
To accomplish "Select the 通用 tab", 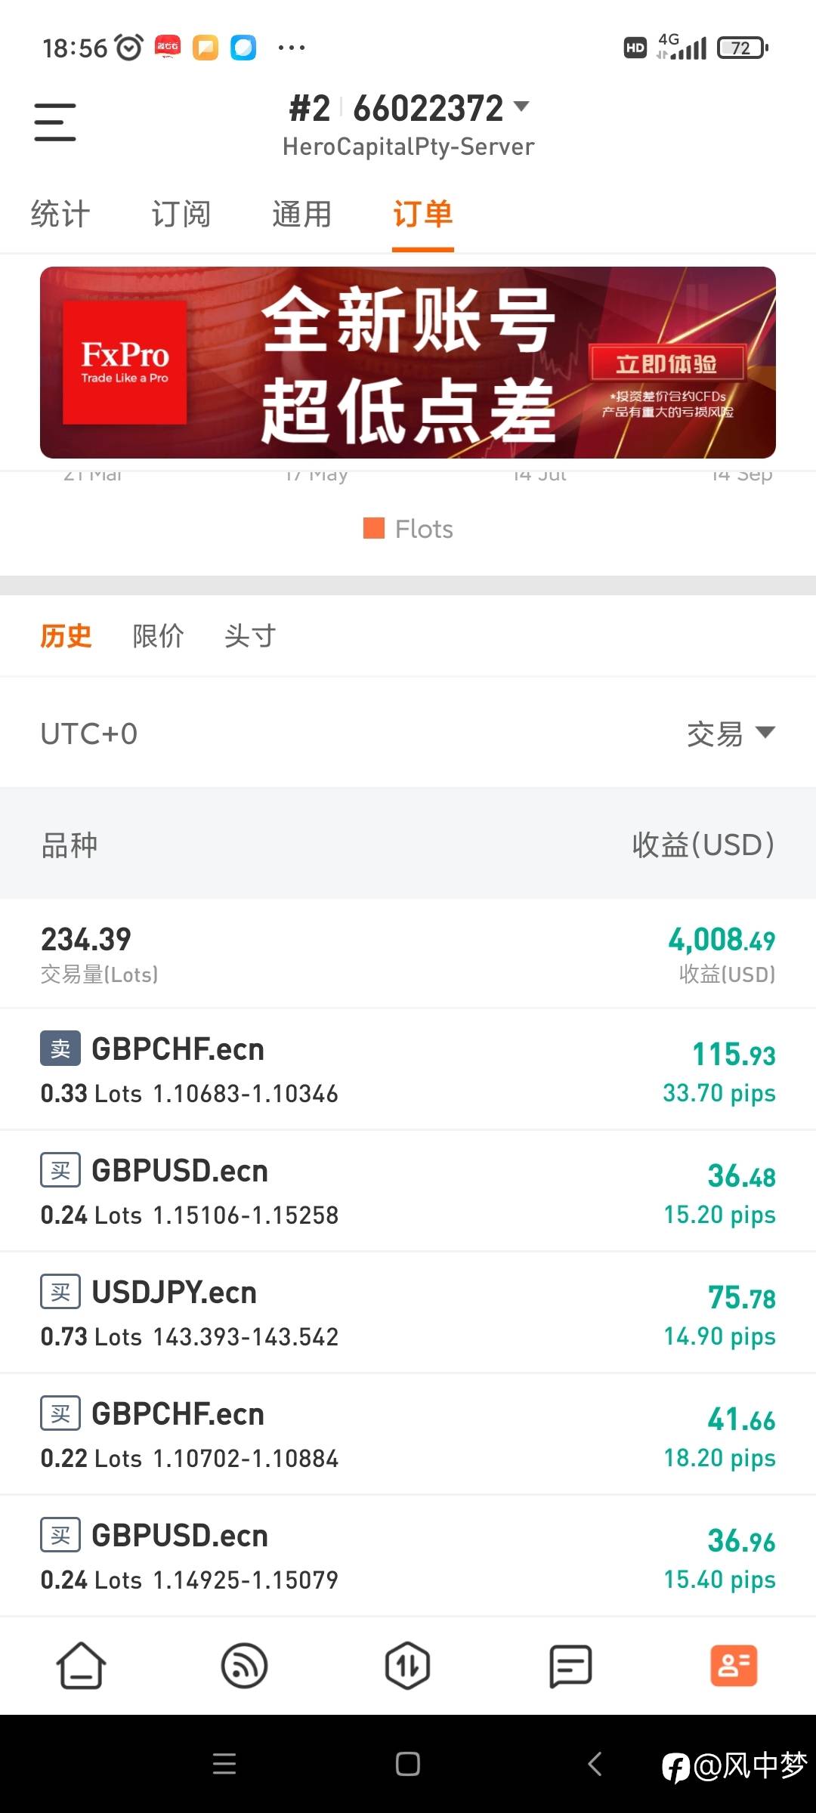I will coord(302,215).
